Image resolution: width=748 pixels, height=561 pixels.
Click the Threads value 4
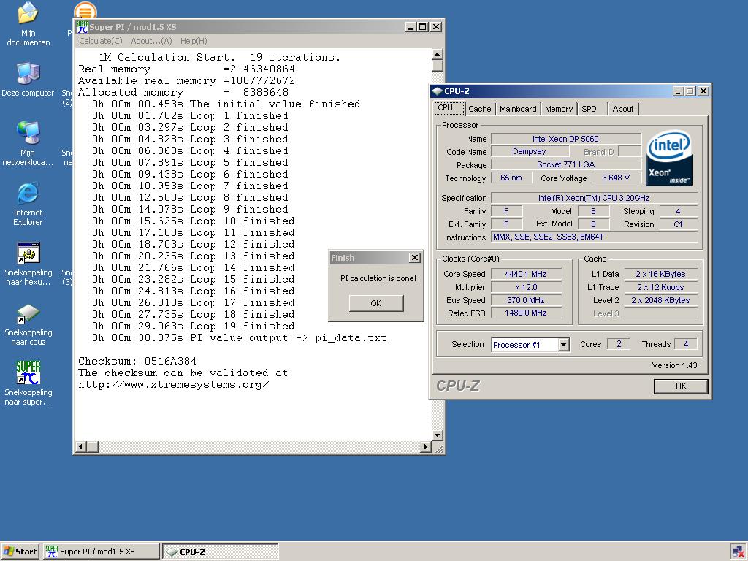click(686, 344)
